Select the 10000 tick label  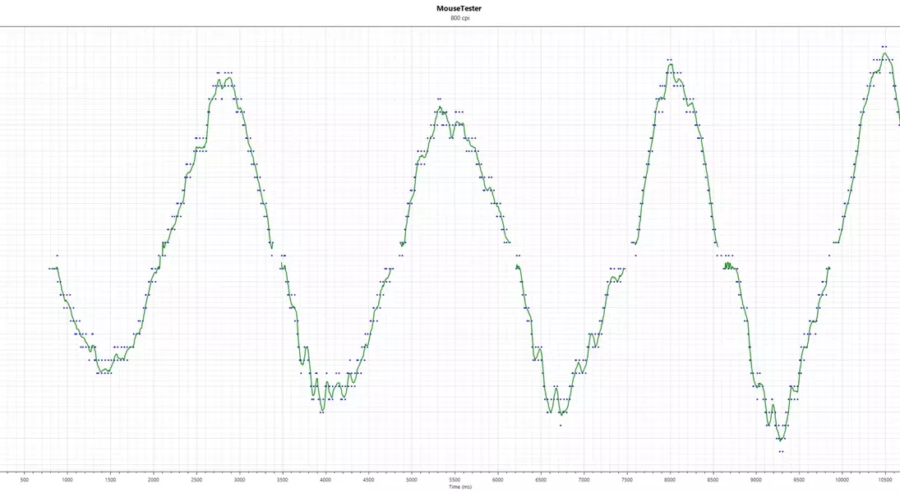click(x=842, y=480)
